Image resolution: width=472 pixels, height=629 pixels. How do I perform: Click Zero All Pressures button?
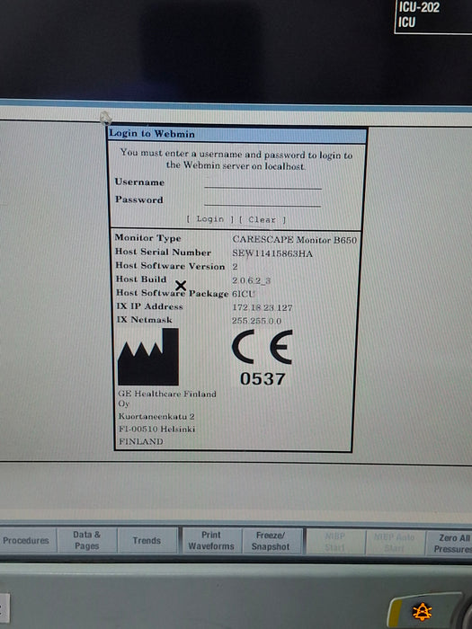(450, 543)
